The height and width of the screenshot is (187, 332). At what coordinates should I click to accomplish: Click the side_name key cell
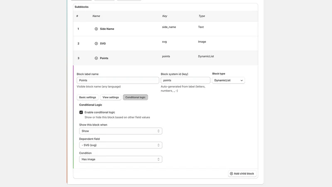(169, 27)
